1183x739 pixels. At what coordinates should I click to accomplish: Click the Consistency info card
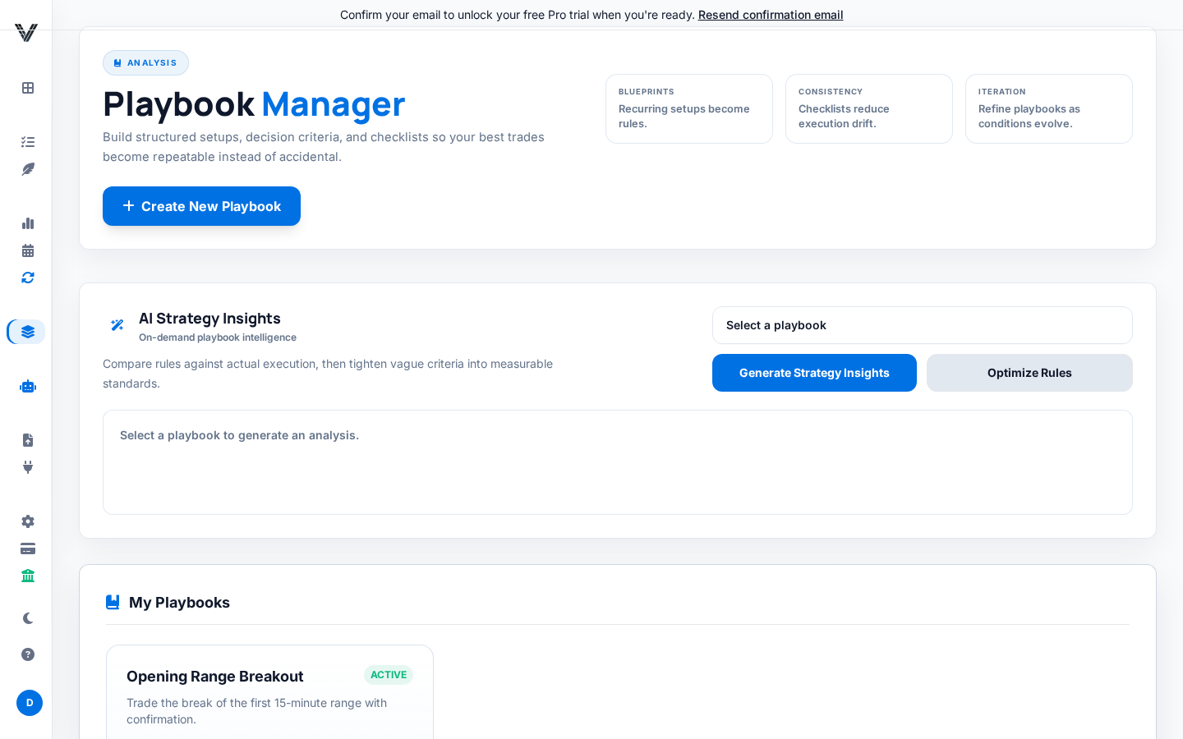[x=869, y=108]
